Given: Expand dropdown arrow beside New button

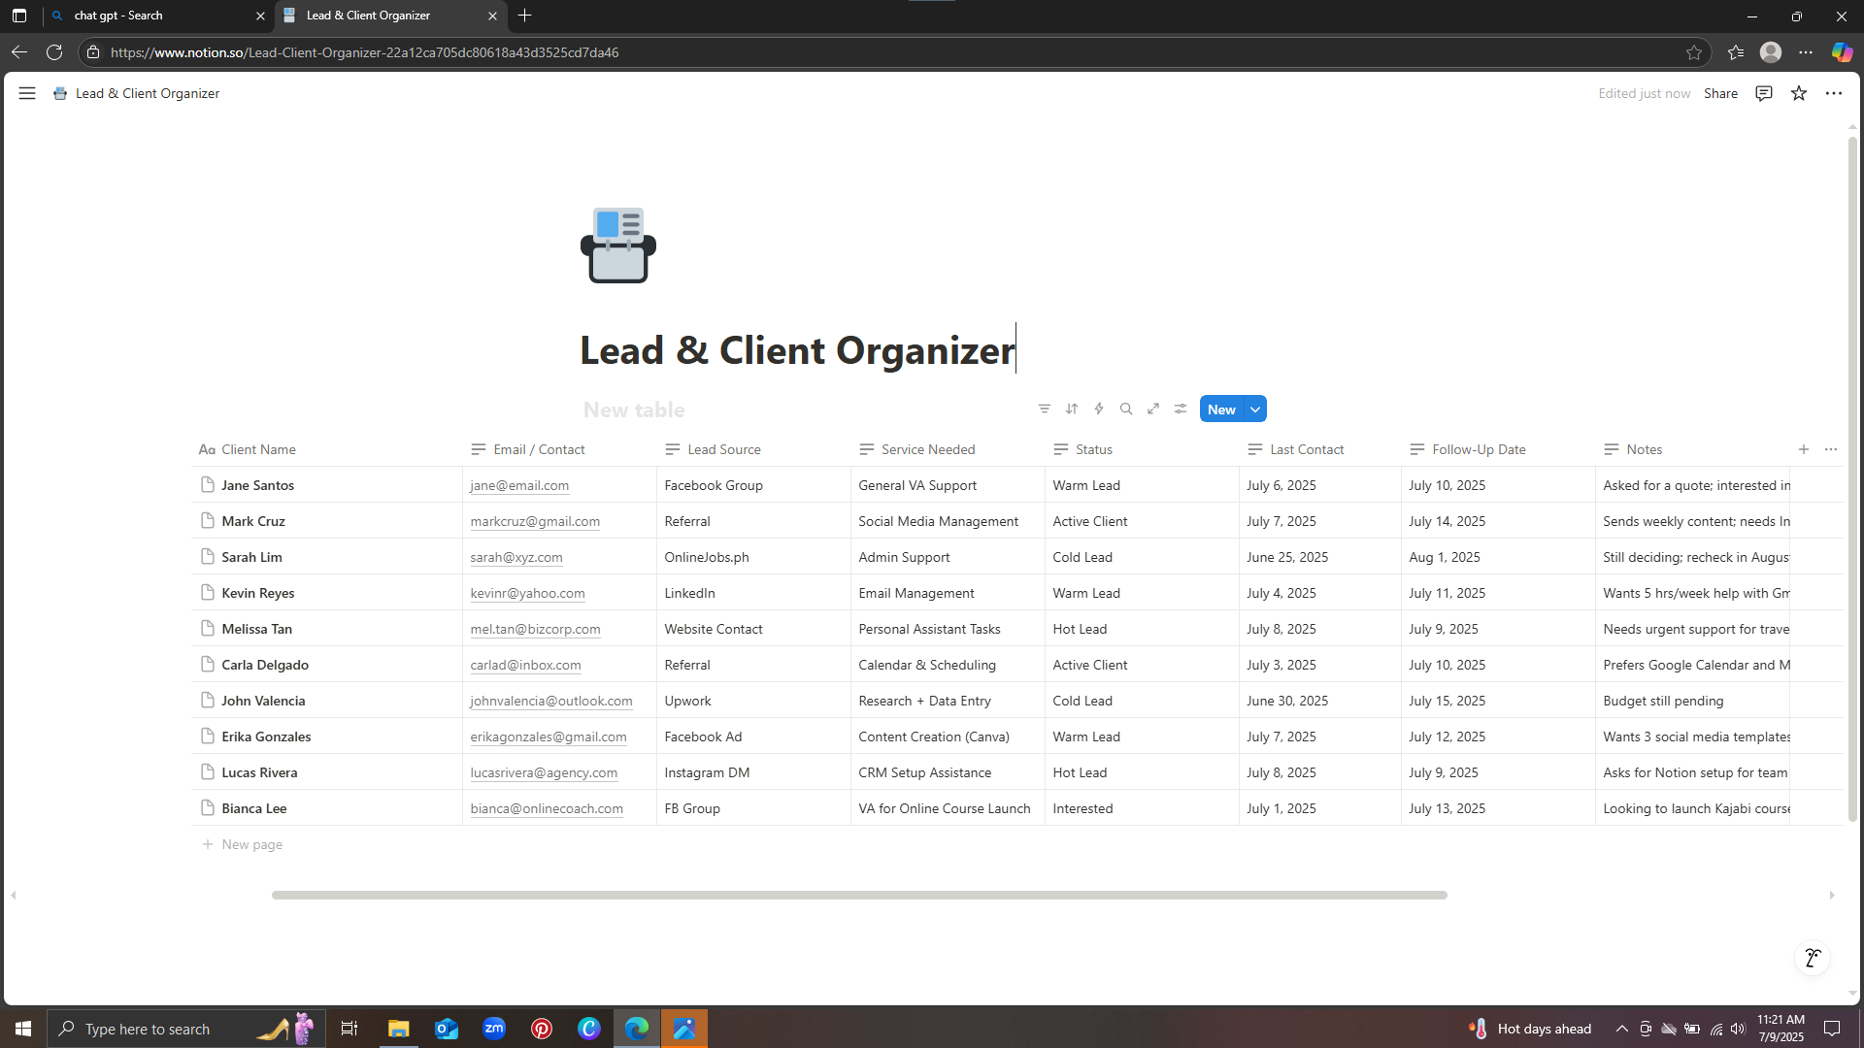Looking at the screenshot, I should (1255, 409).
